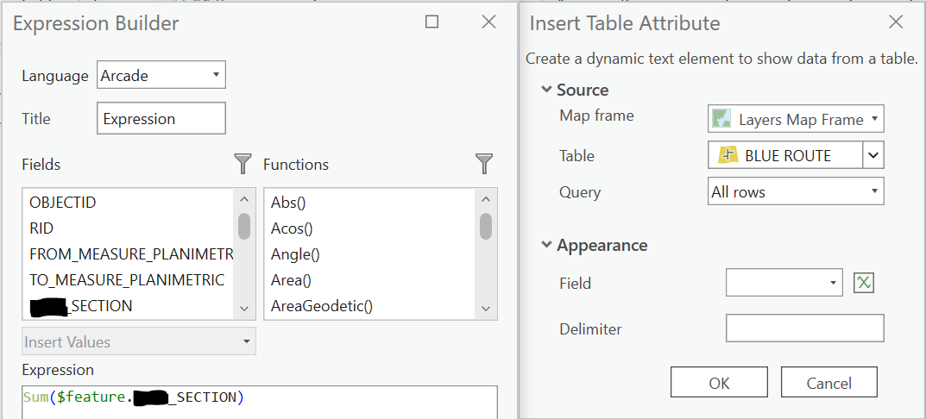Open the Language Arcade dropdown
This screenshot has width=926, height=419.
click(161, 75)
